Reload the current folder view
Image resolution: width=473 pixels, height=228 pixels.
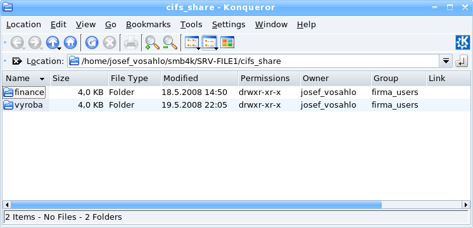tap(92, 43)
